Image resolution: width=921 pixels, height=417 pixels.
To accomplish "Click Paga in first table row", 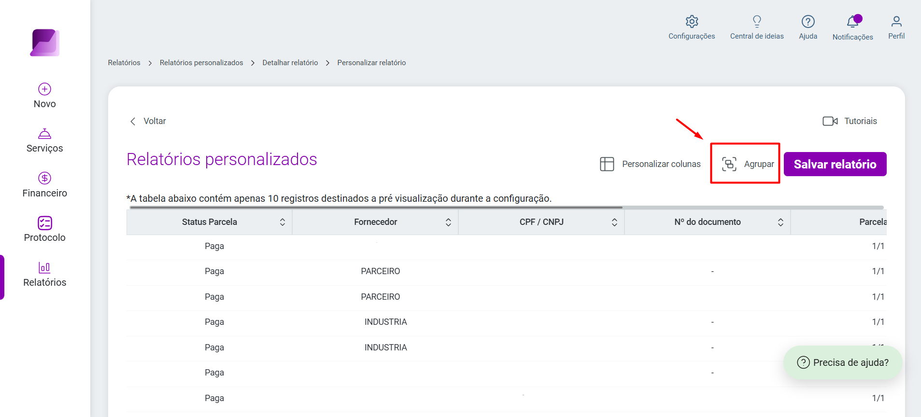I will (214, 246).
